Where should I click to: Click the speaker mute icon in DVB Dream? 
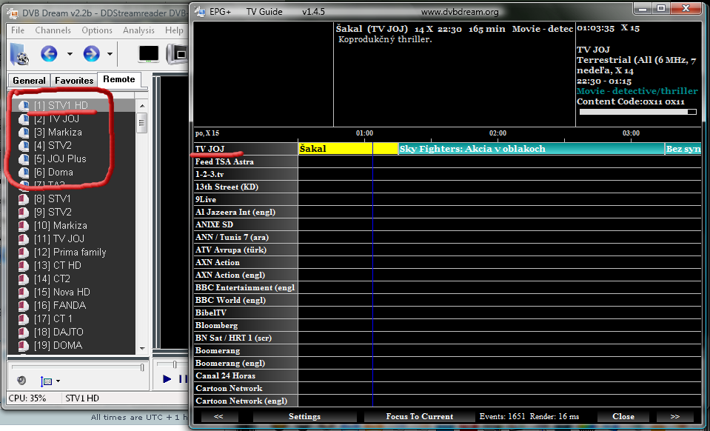point(21,381)
